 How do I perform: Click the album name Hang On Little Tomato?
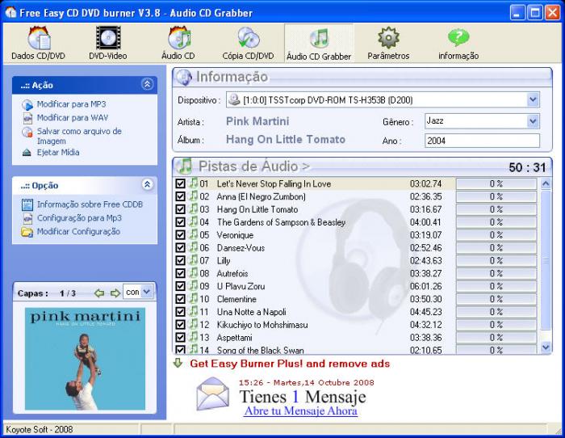point(286,139)
